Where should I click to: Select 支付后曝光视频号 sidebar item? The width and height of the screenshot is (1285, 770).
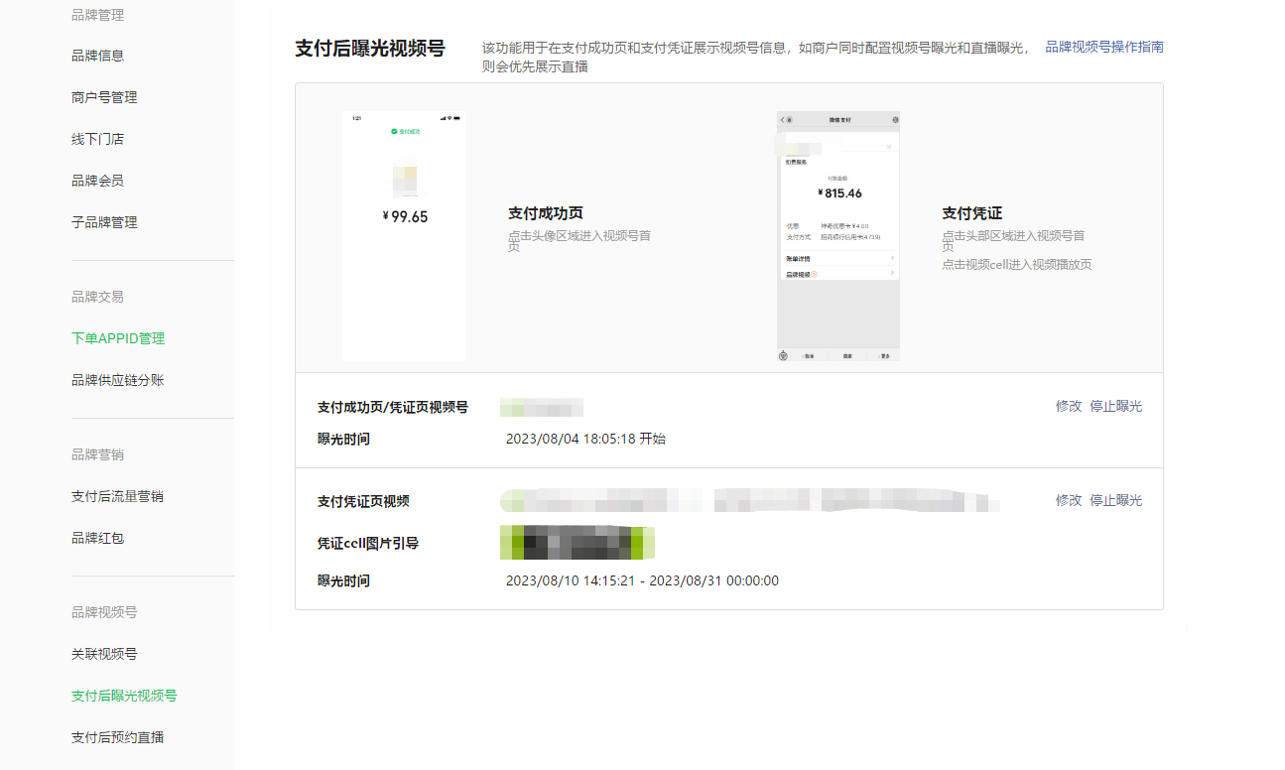pyautogui.click(x=124, y=696)
